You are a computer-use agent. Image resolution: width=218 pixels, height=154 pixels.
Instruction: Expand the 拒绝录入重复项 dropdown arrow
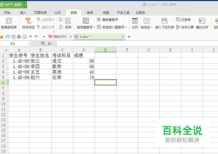[126, 27]
